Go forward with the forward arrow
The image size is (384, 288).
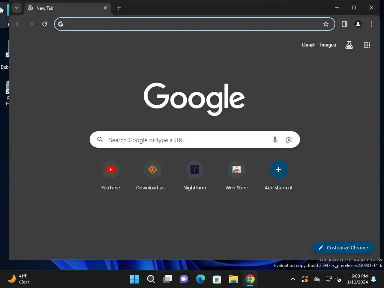31,24
